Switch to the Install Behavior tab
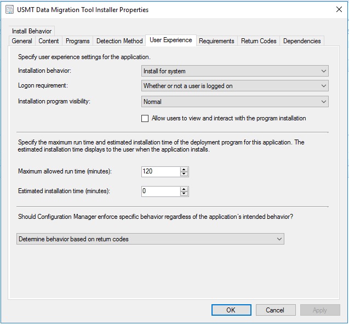 (32, 31)
